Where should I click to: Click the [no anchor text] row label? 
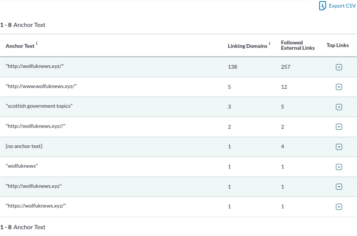[24, 146]
